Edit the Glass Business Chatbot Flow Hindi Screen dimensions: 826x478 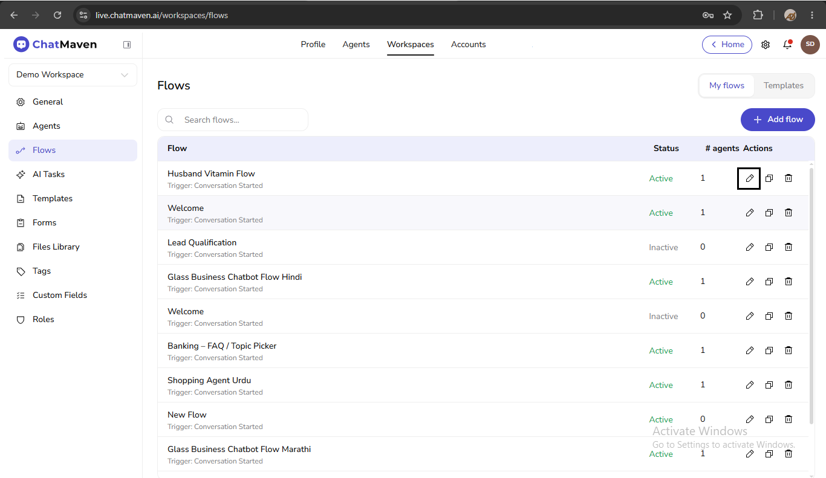[x=750, y=282]
